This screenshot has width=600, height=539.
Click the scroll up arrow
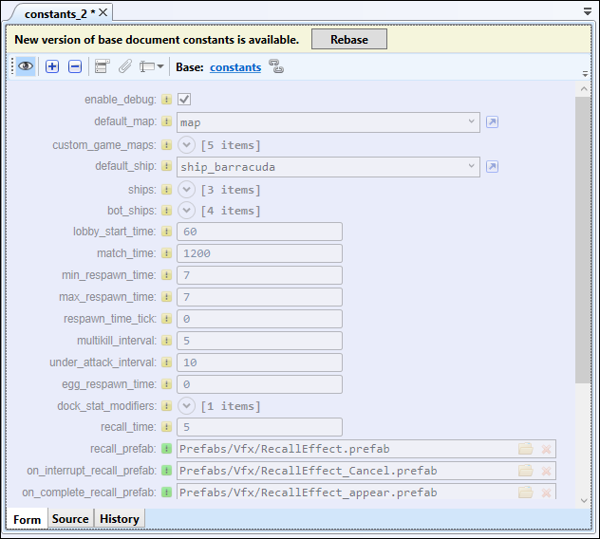584,89
